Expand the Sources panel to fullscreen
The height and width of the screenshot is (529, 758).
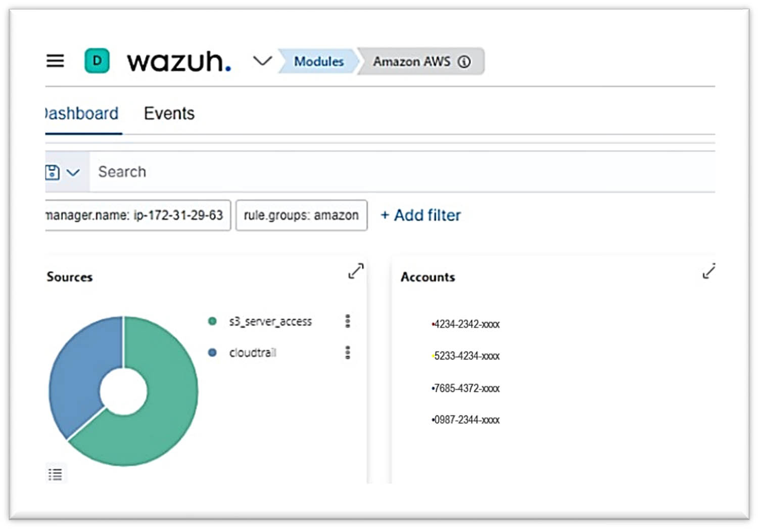tap(356, 271)
